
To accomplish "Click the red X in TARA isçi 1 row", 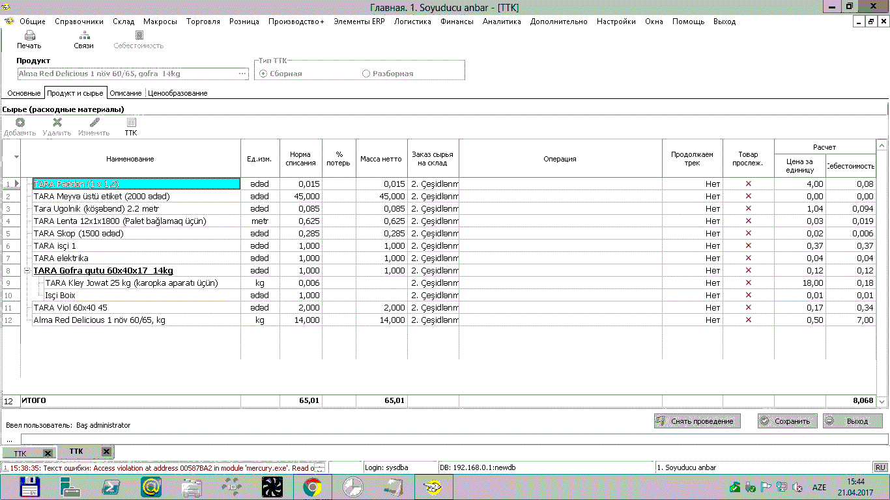I will click(x=748, y=246).
